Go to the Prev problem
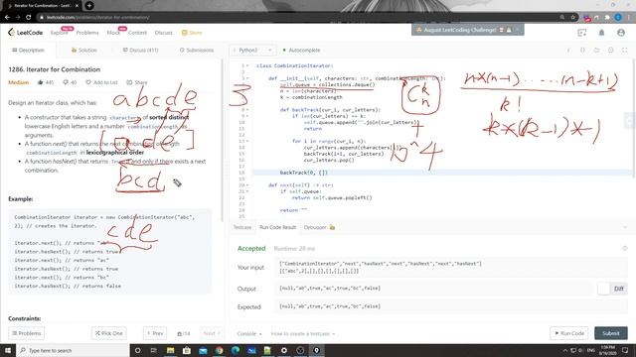This screenshot has width=636, height=357. [155, 333]
